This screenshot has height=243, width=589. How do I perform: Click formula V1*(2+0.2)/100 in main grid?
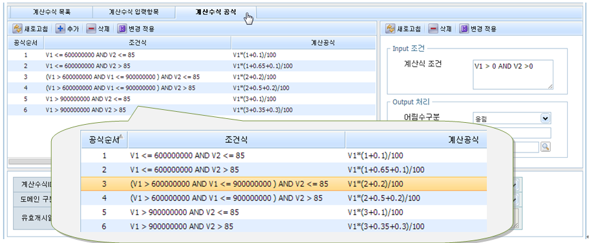click(255, 77)
